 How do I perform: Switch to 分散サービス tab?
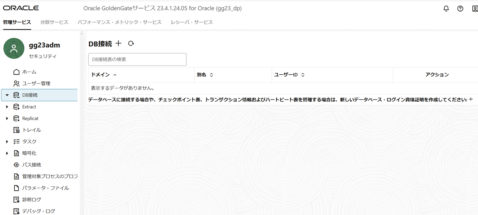pyautogui.click(x=54, y=22)
